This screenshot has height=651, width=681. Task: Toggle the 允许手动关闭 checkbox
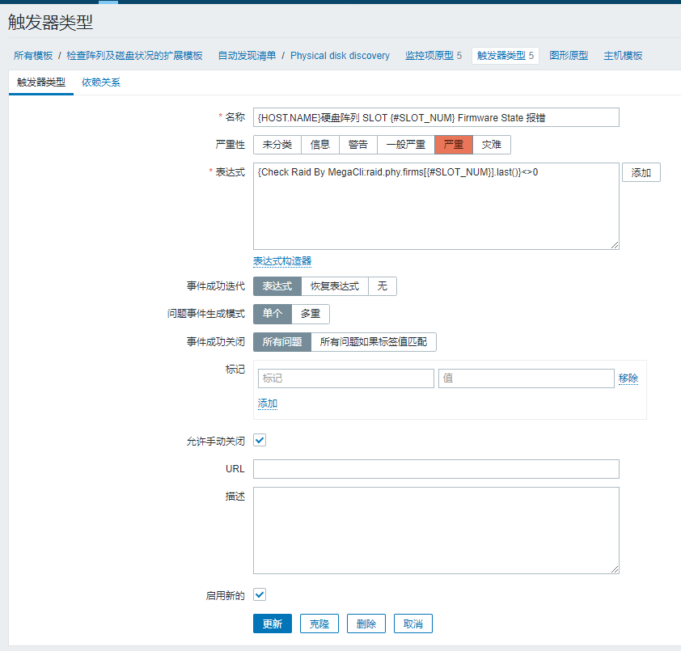[260, 441]
